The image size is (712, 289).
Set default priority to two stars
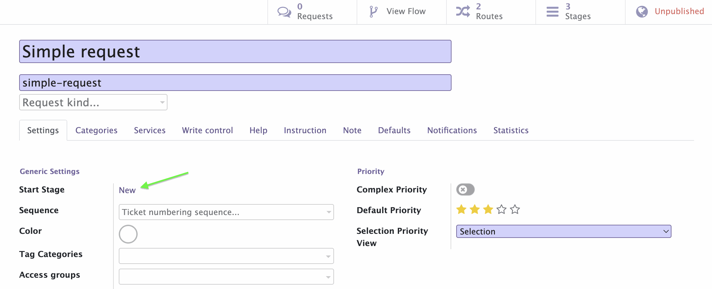pyautogui.click(x=475, y=209)
